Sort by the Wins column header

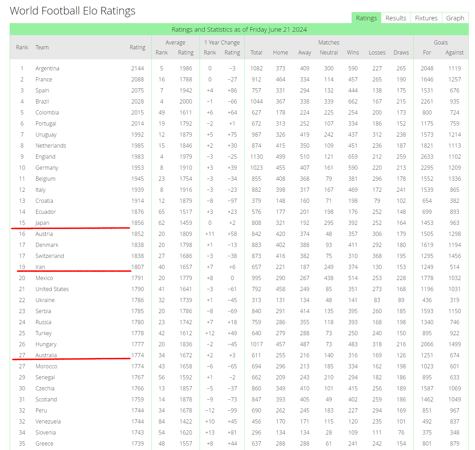pyautogui.click(x=353, y=52)
